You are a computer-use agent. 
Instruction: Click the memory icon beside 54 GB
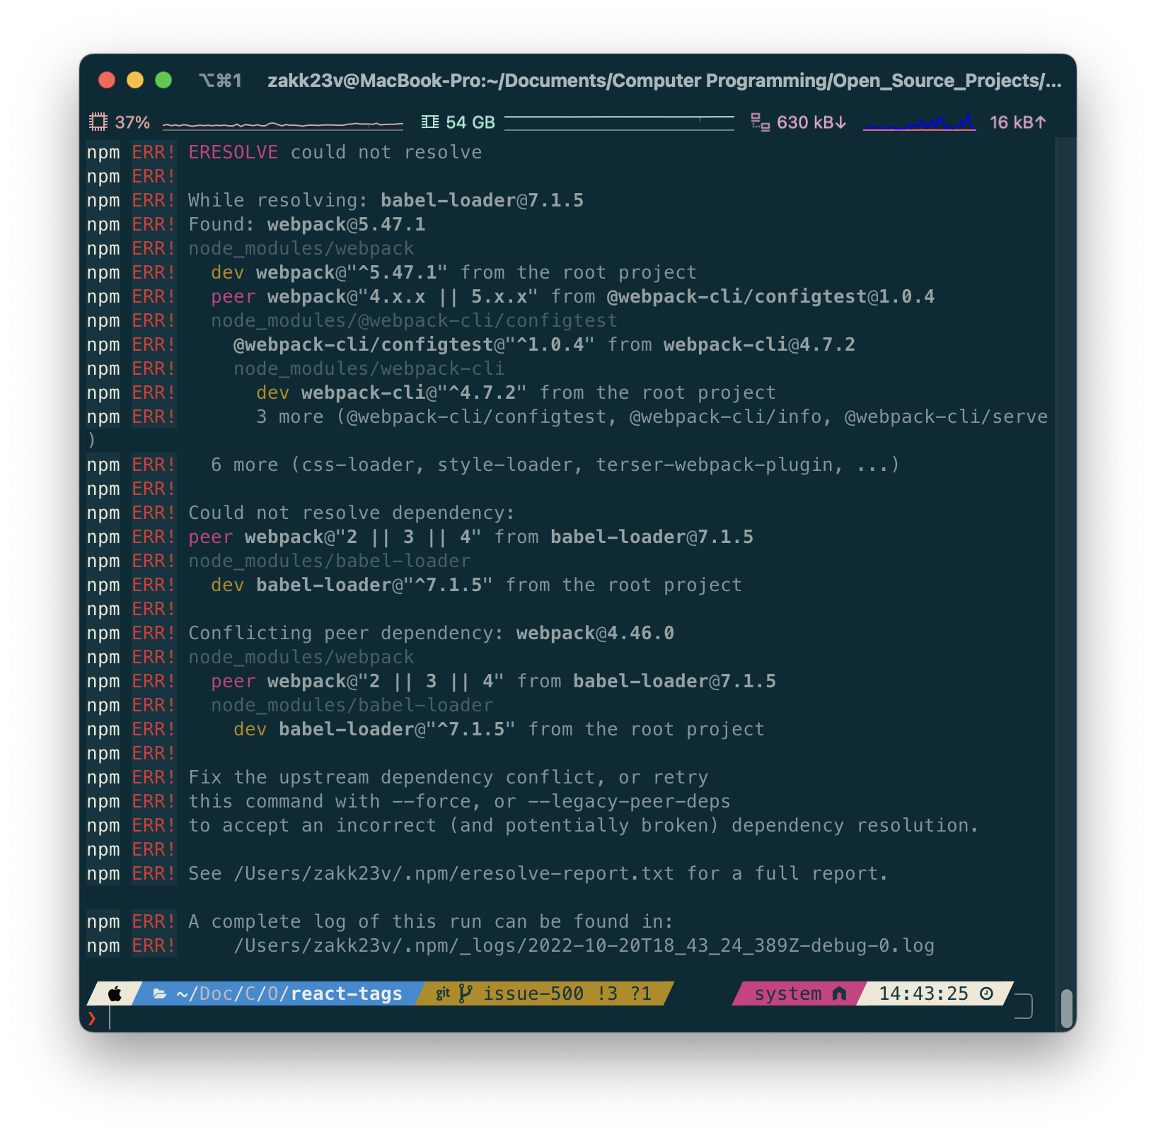click(x=429, y=122)
